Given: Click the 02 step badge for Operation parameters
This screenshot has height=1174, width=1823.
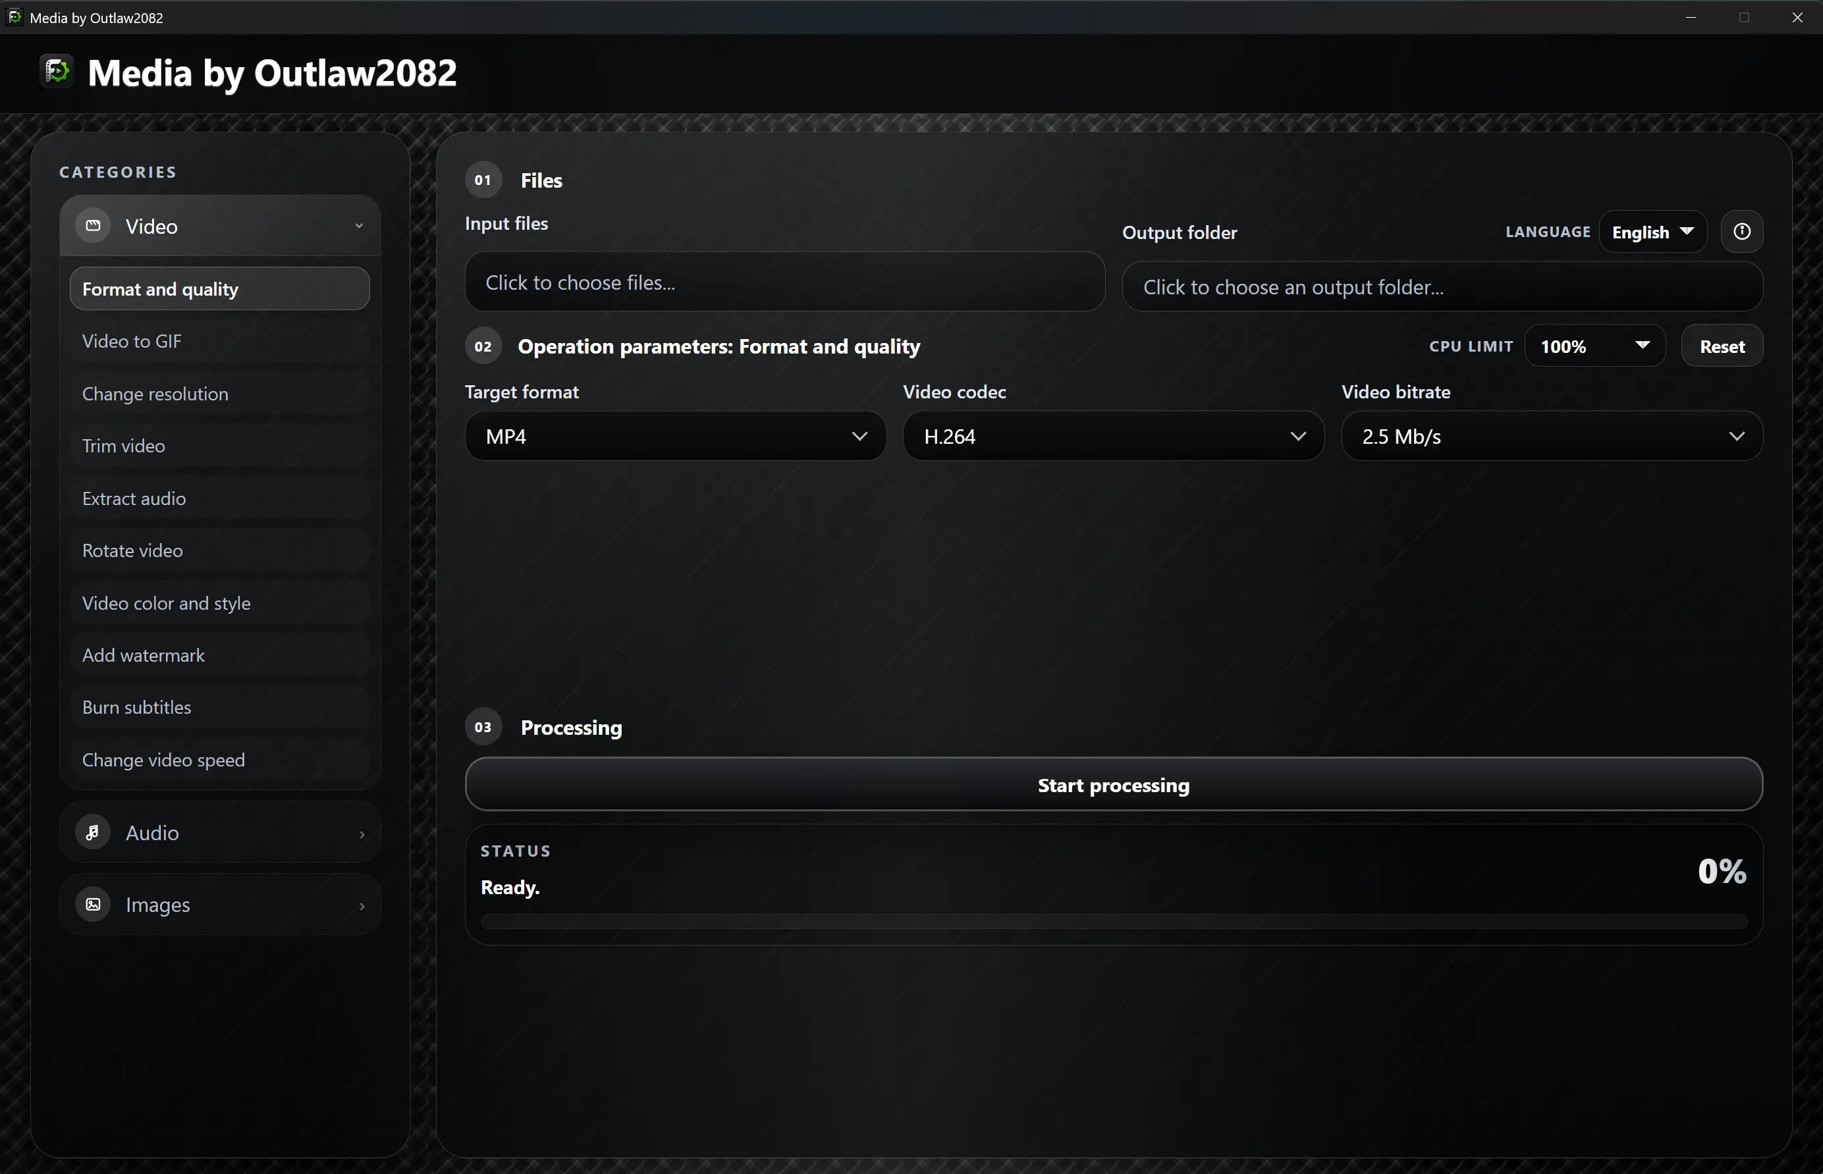Looking at the screenshot, I should click(x=483, y=346).
